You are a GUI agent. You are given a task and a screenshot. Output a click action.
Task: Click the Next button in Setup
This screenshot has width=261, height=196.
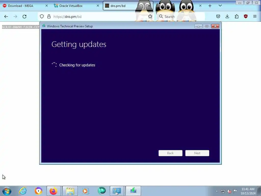[x=197, y=153]
